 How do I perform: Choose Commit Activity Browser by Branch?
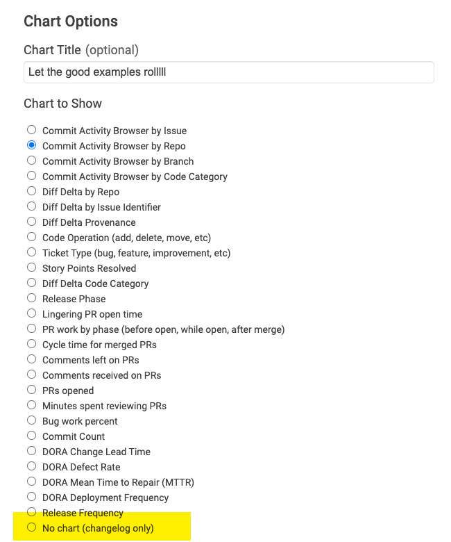(x=31, y=161)
